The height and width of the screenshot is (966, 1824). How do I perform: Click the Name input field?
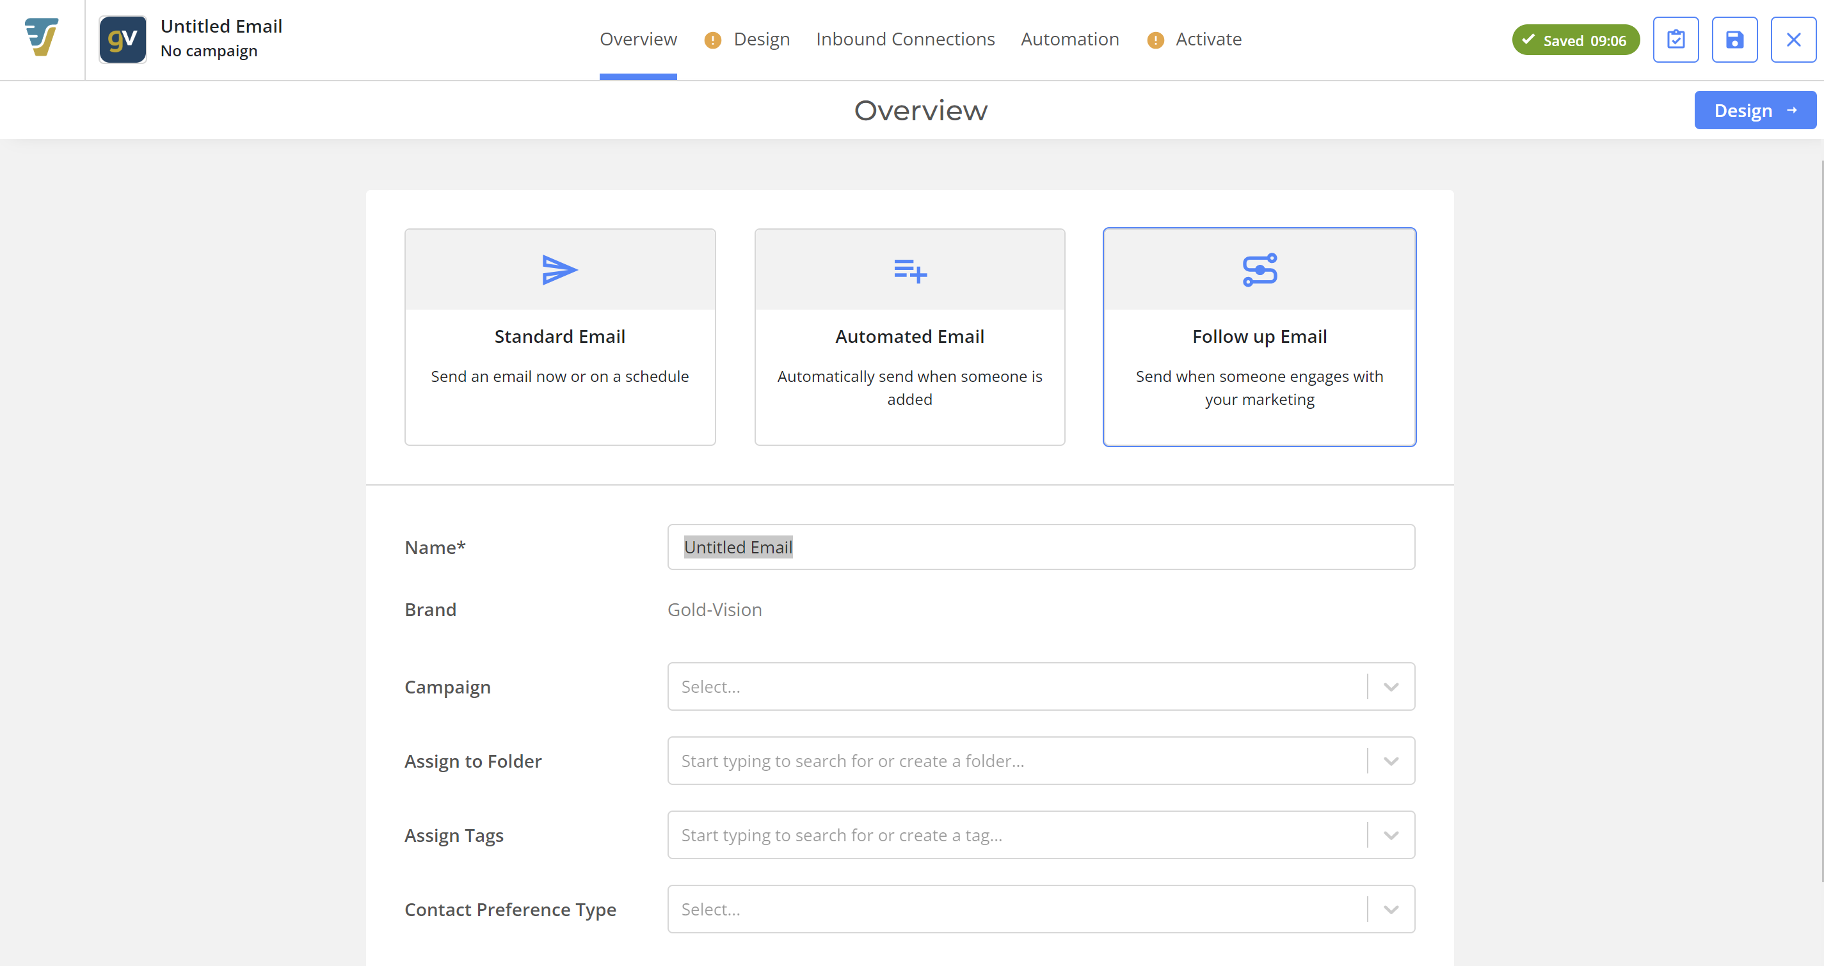(x=1041, y=547)
